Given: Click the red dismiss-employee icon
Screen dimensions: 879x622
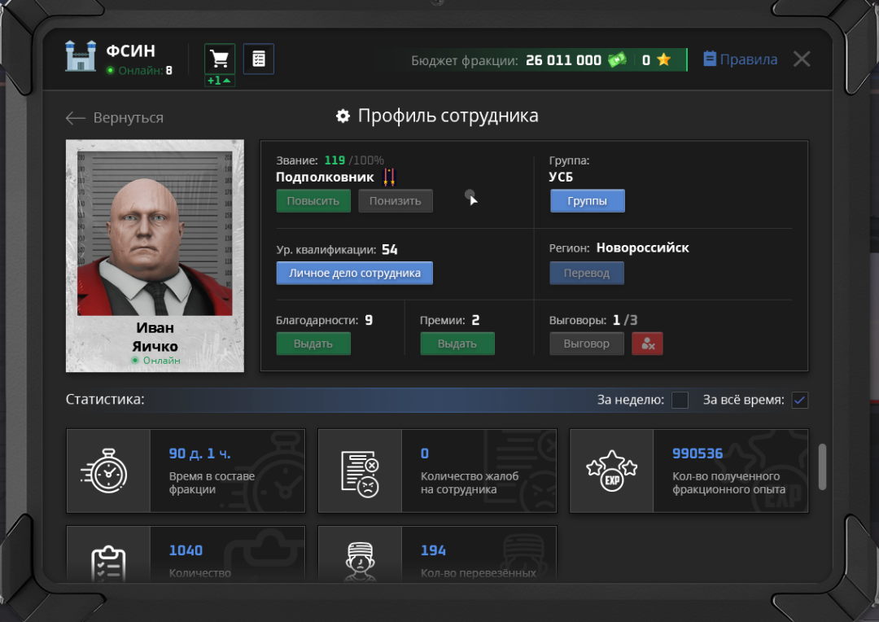Looking at the screenshot, I should click(647, 343).
